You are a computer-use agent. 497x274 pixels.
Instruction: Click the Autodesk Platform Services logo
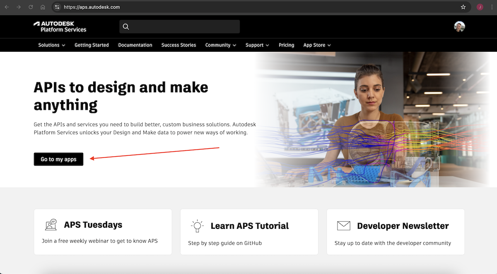[60, 27]
